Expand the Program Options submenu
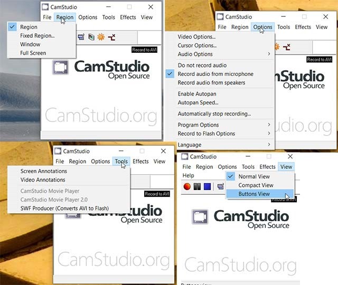 tap(220, 125)
